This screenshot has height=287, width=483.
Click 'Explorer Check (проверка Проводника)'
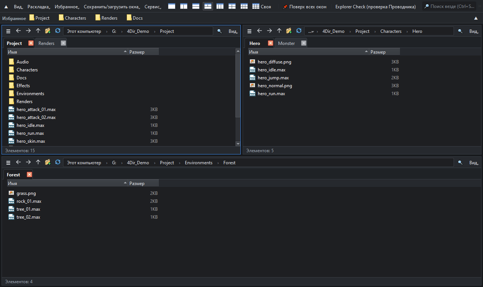tap(375, 7)
